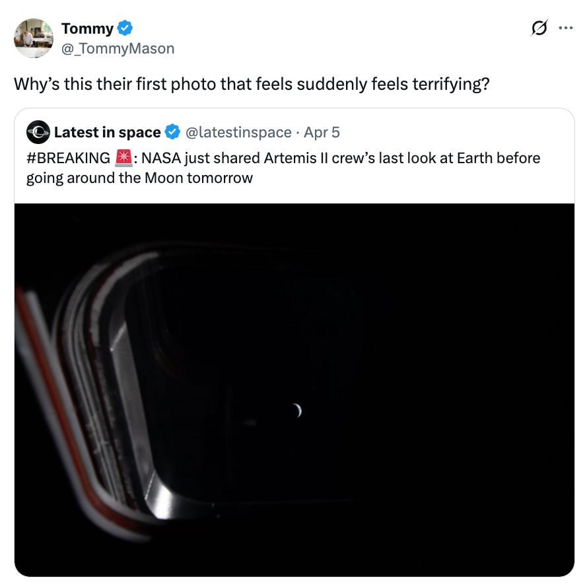Click "going around the Moon tomorrow" text
Image resolution: width=585 pixels, height=584 pixels.
tap(139, 178)
